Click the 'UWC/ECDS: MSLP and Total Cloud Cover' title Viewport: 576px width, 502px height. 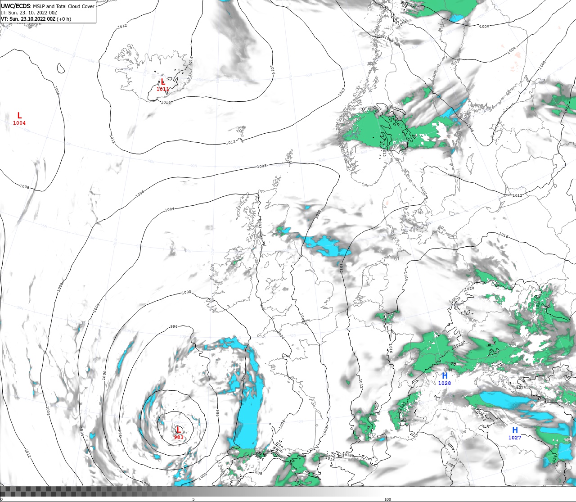[48, 6]
